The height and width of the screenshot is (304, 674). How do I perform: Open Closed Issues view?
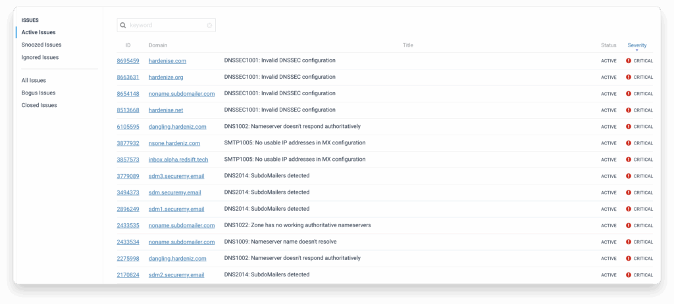point(39,105)
